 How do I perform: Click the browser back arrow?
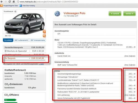[x=2, y=2]
